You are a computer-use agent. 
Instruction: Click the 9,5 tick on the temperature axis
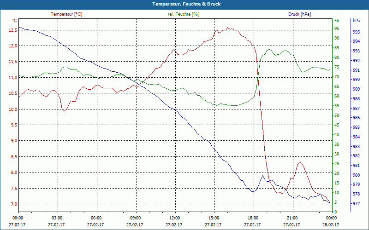pyautogui.click(x=14, y=125)
